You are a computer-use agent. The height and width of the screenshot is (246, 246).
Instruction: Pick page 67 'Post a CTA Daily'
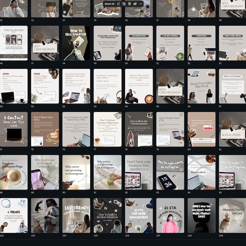tap(232, 86)
